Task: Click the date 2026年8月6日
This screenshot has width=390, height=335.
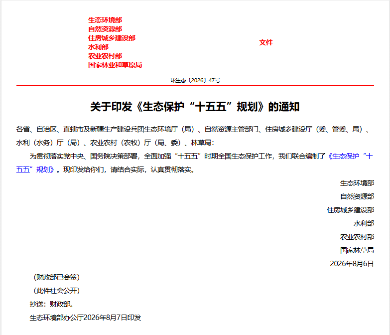Action: coord(352,264)
